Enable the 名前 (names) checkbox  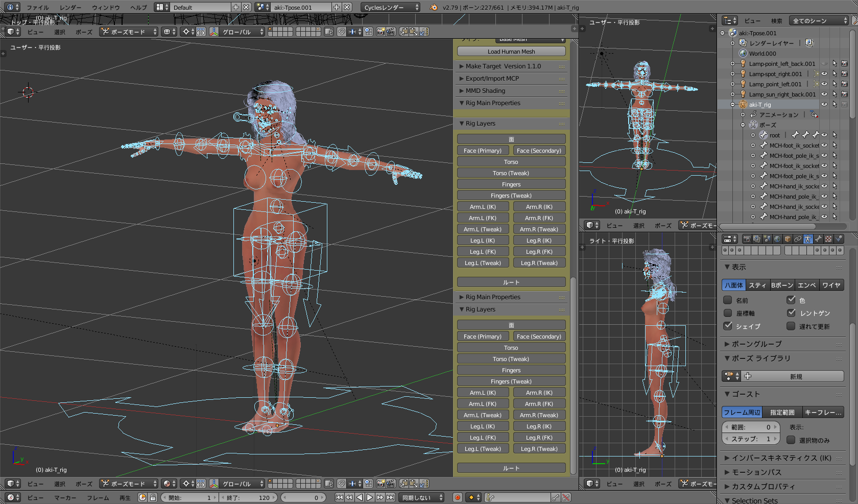(728, 300)
